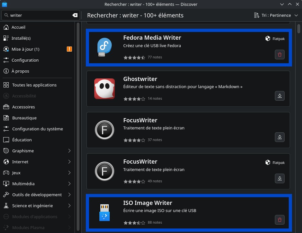Click the 37 notes rating text
Viewport: 302px width, 233px height.
(x=155, y=140)
